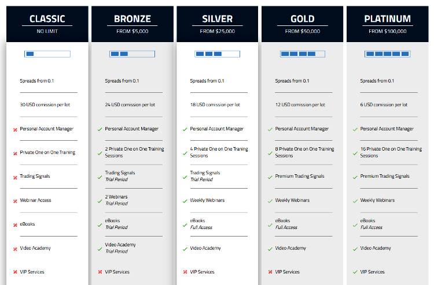This screenshot has height=285, width=434.
Task: Click the green check beside Bronze Personal Account Manager
Action: tap(100, 129)
